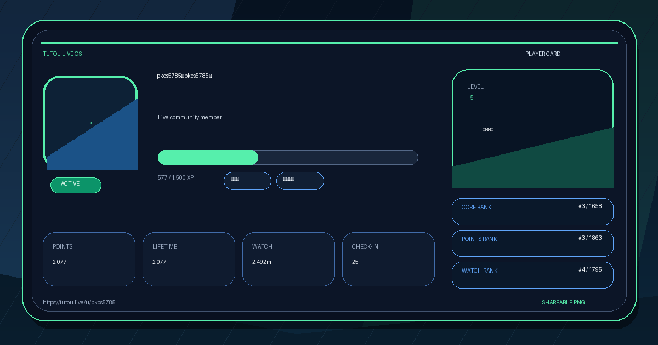Open the CHECK-IN stat card

pyautogui.click(x=388, y=259)
